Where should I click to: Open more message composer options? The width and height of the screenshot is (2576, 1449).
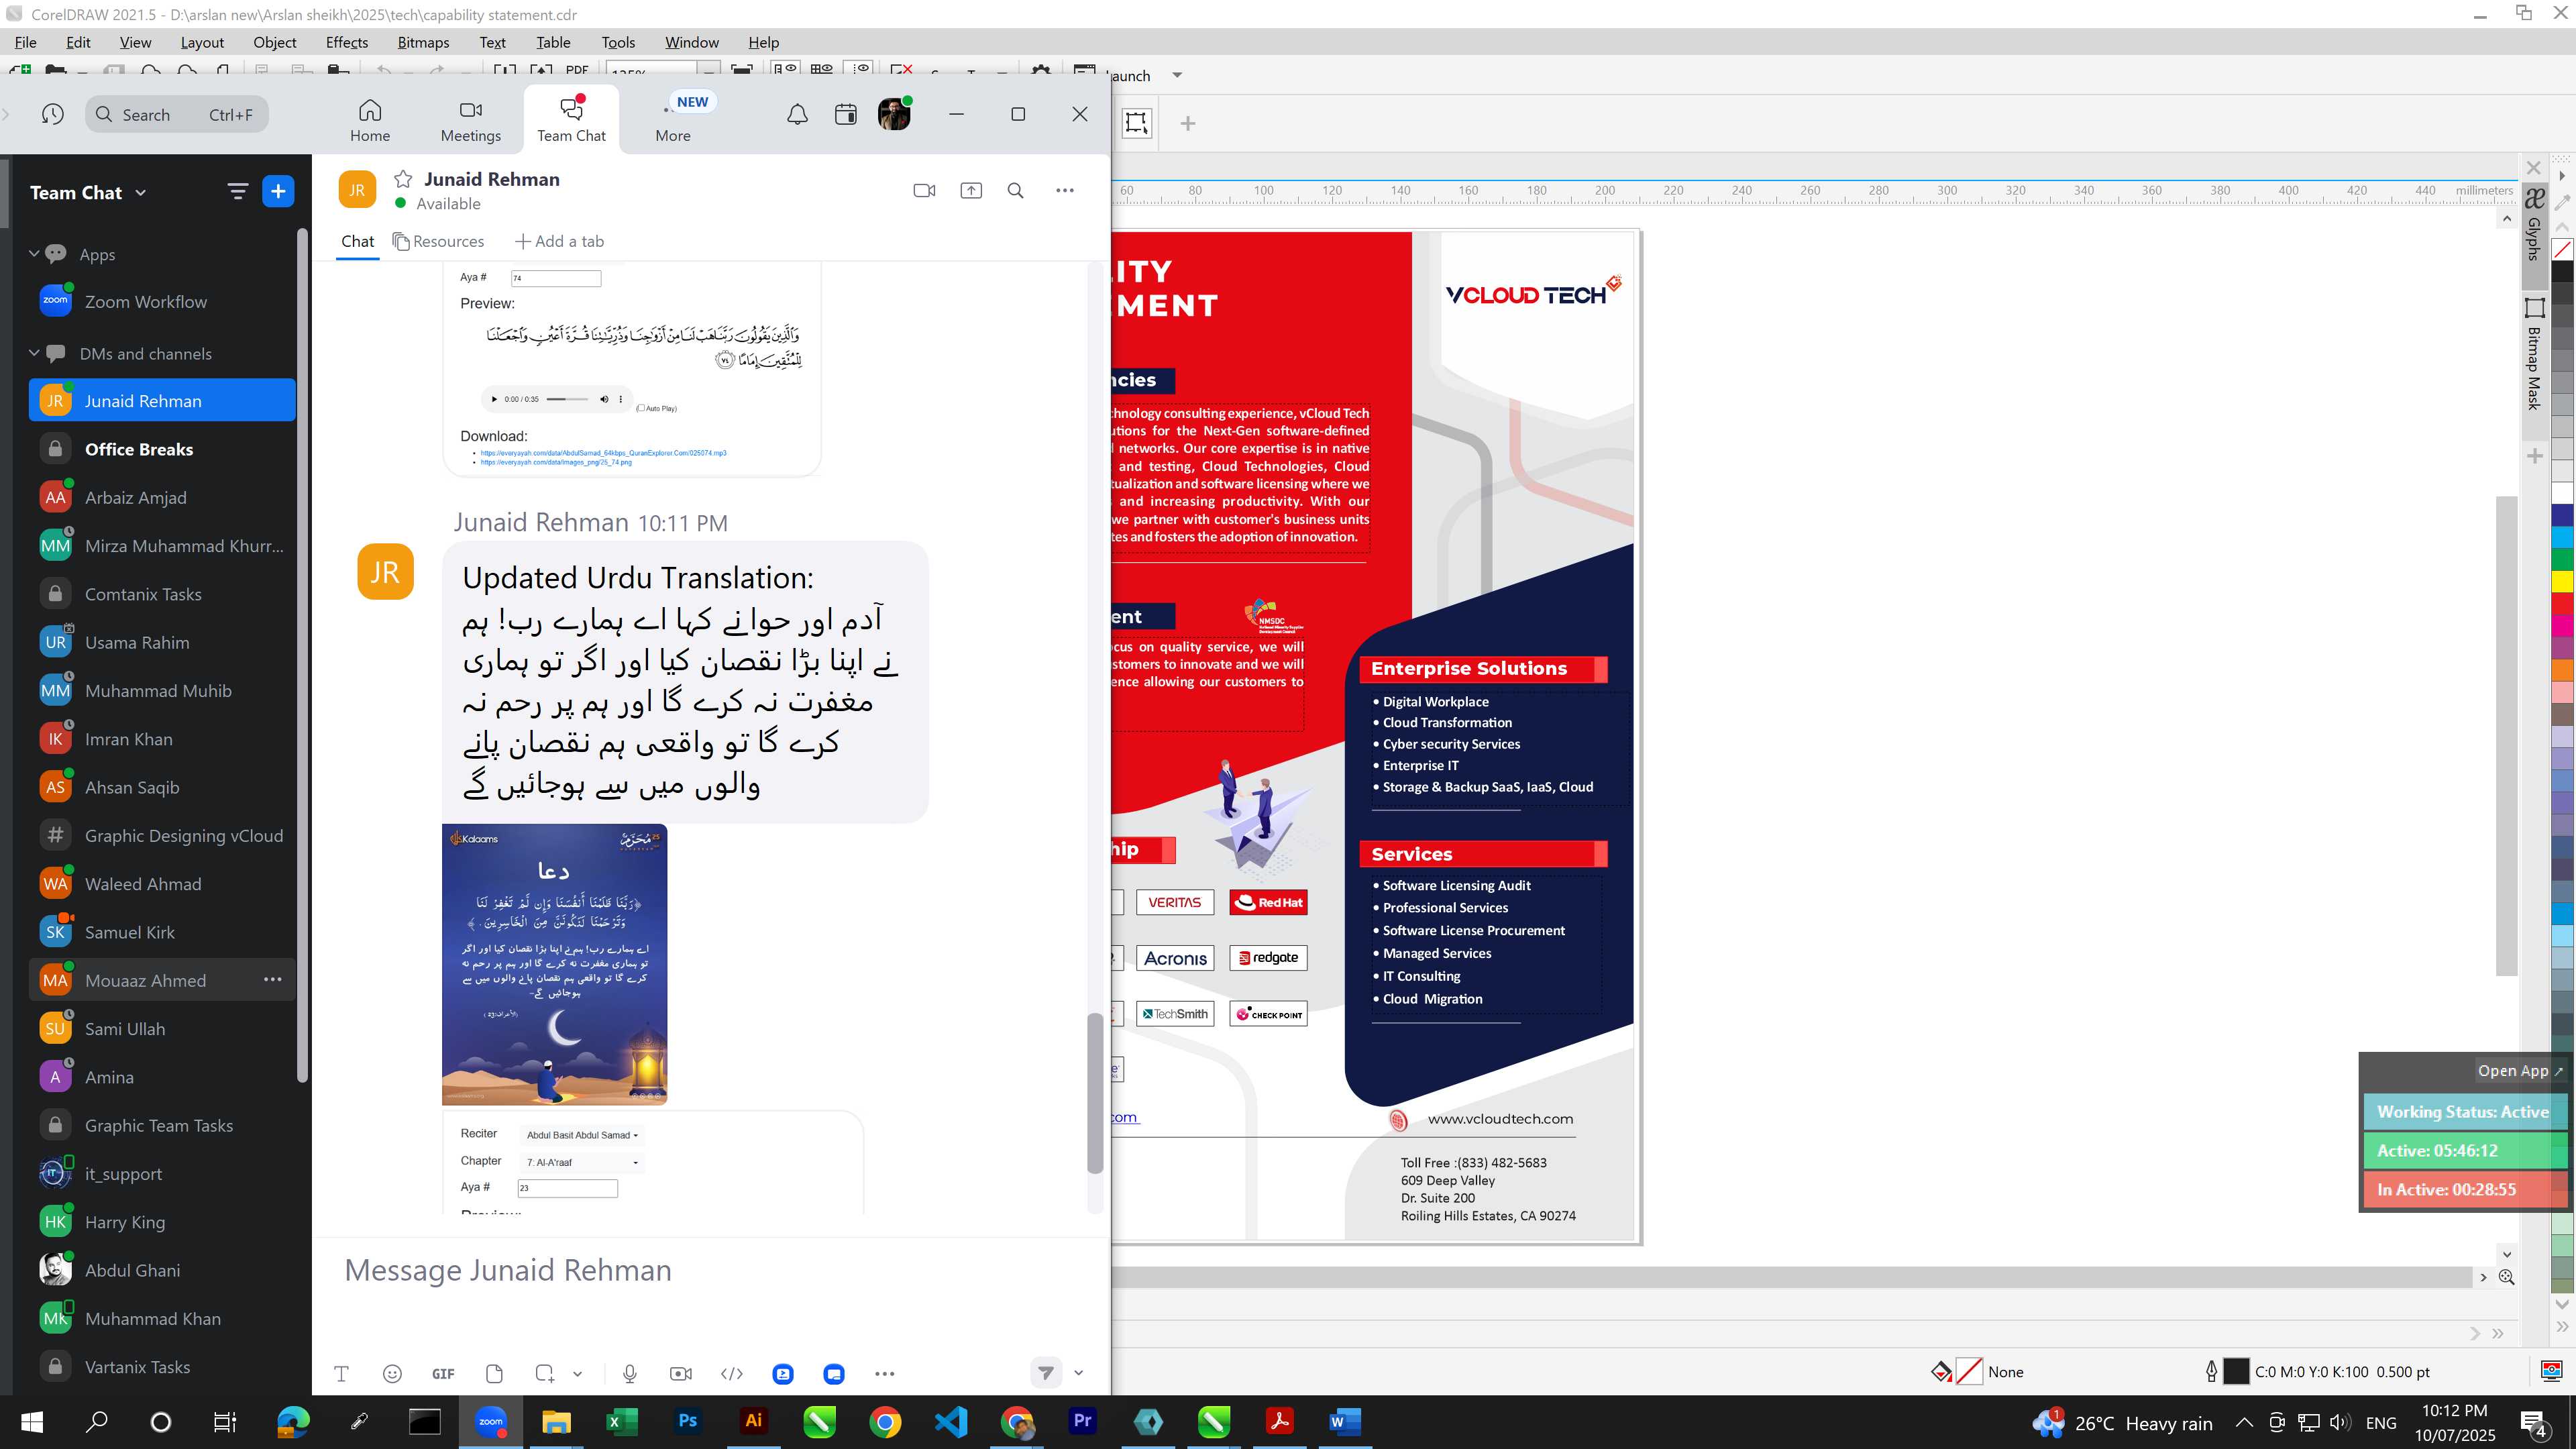point(884,1373)
